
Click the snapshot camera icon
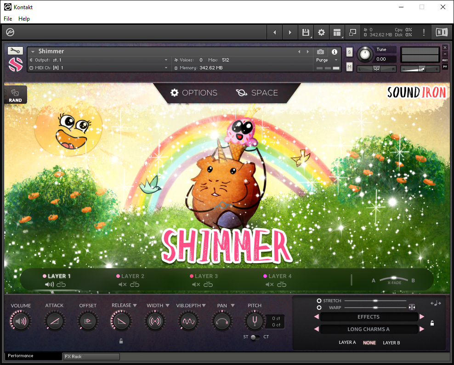tap(320, 52)
